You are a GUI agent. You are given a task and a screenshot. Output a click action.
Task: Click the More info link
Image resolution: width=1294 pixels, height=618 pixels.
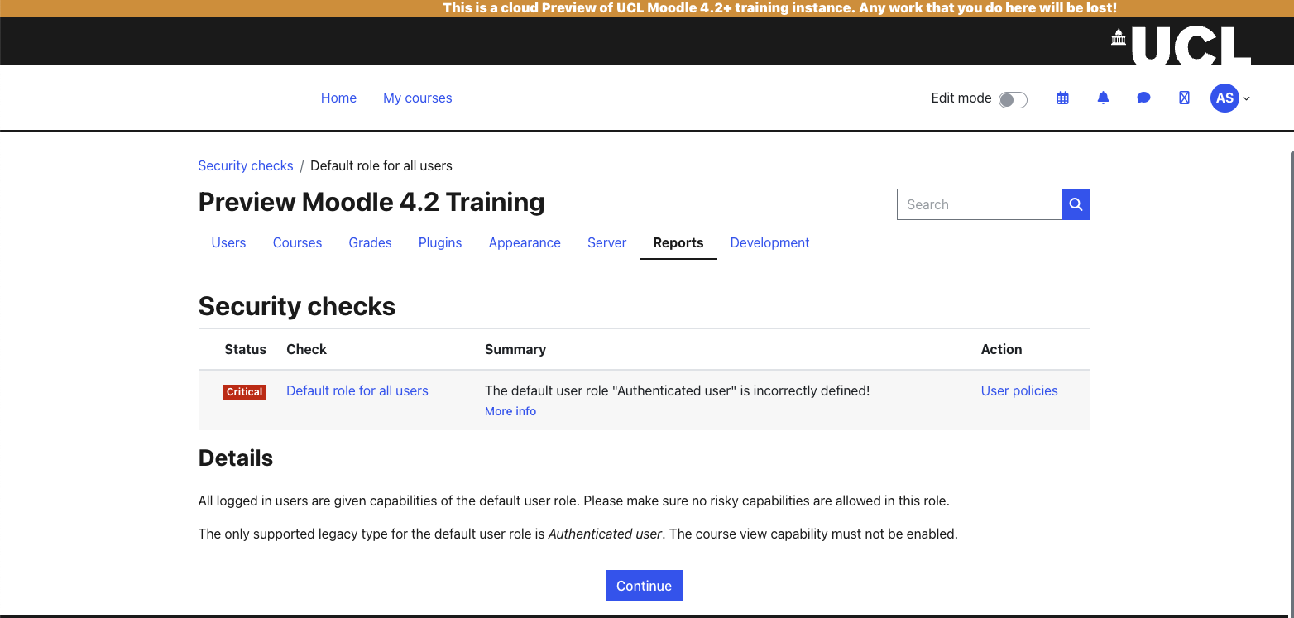[510, 411]
